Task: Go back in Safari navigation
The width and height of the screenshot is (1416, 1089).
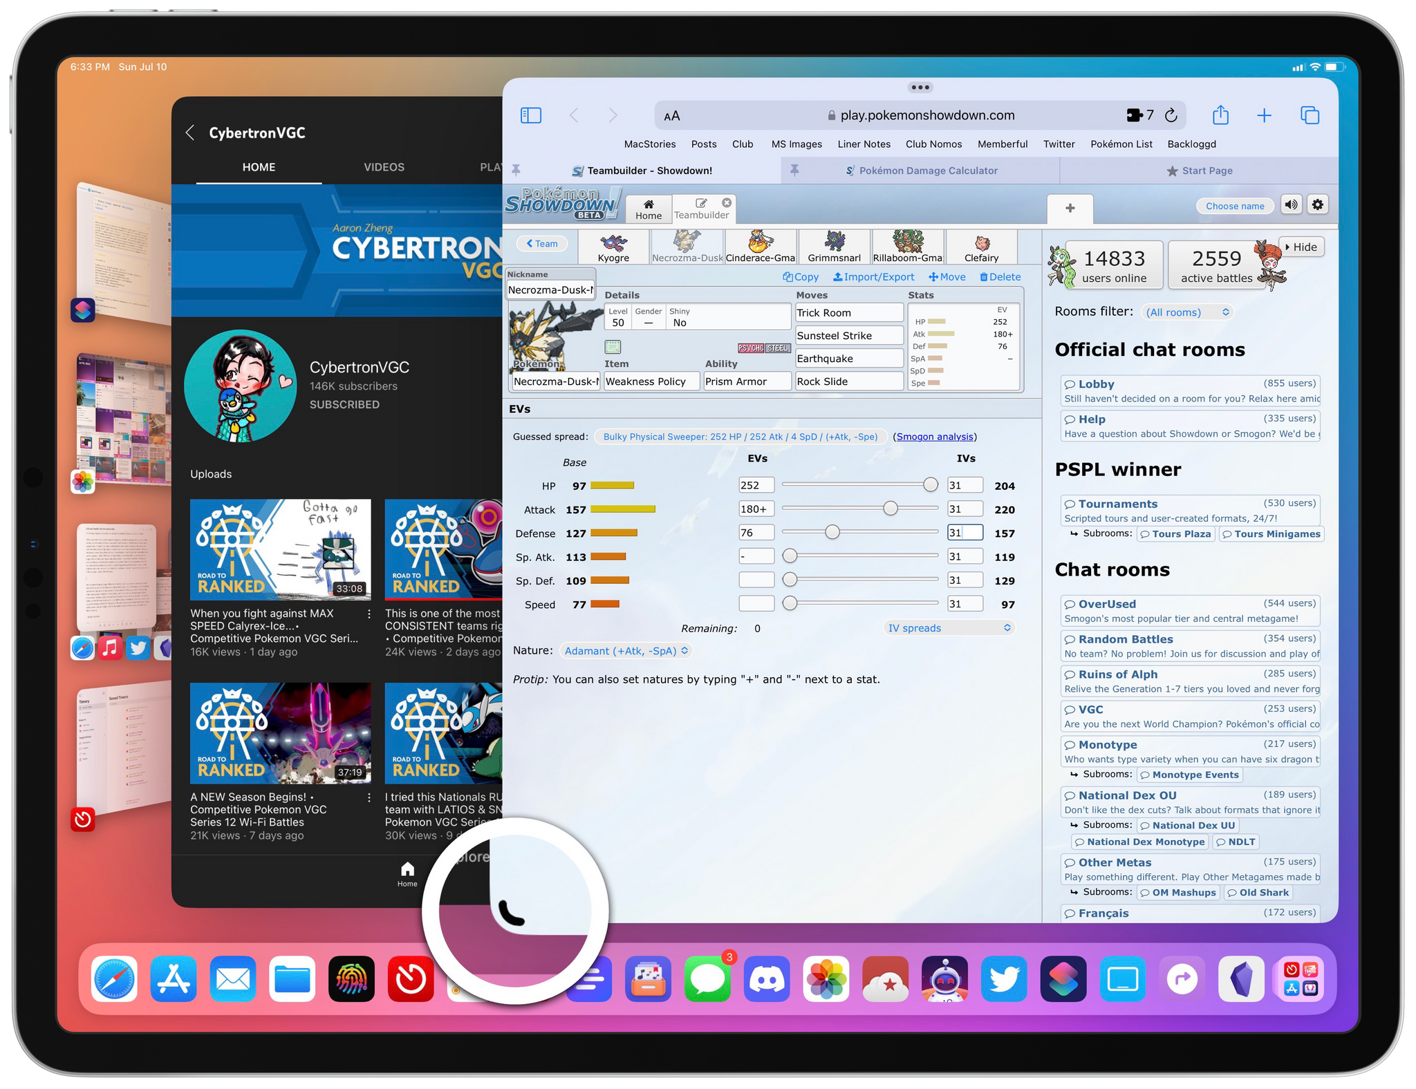Action: click(x=573, y=115)
